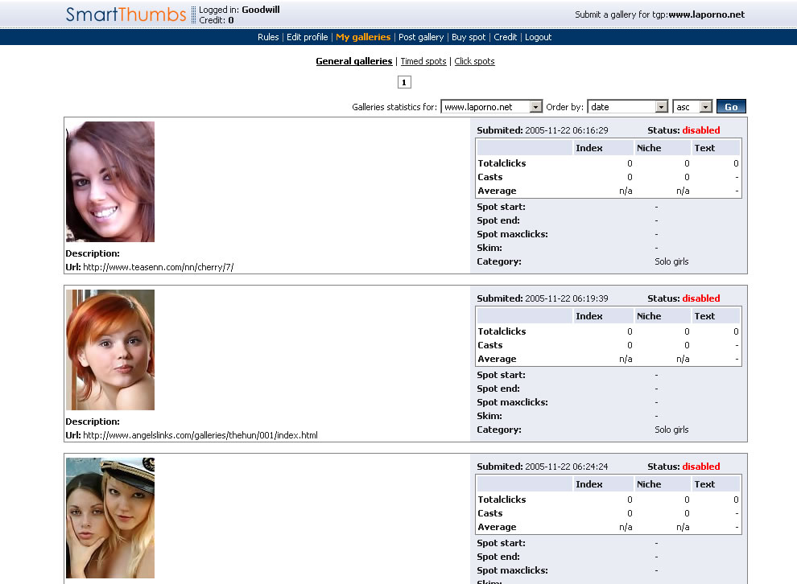This screenshot has height=584, width=797.
Task: Switch to Click spots tab
Action: tap(474, 61)
